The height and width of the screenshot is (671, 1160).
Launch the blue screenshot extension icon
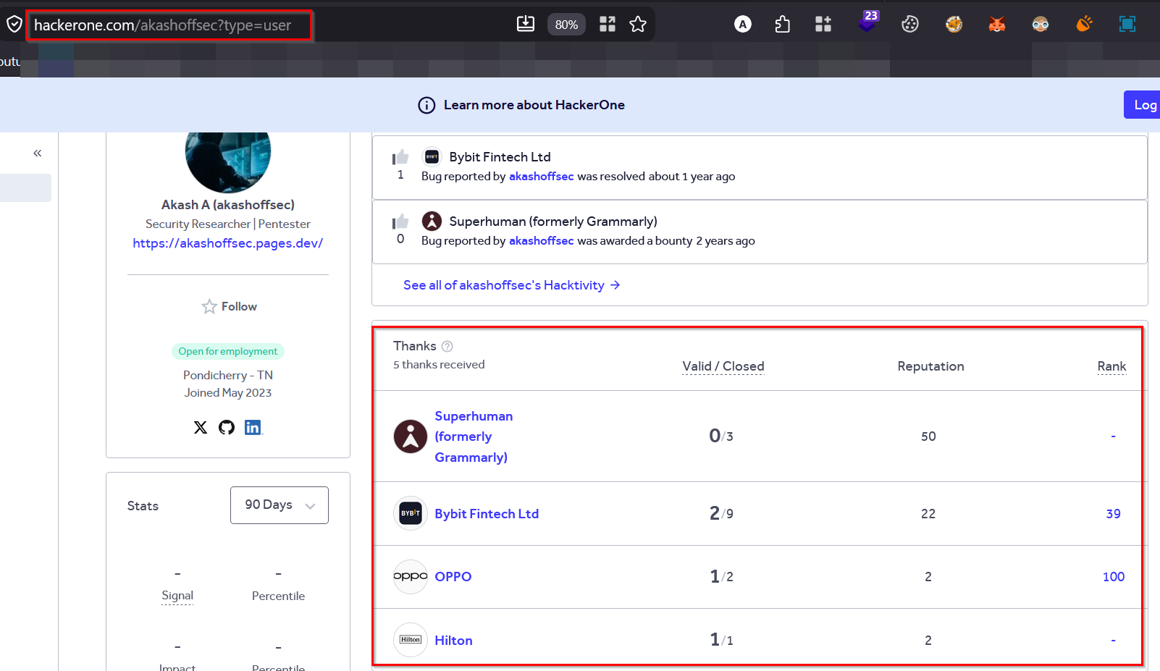1127,24
